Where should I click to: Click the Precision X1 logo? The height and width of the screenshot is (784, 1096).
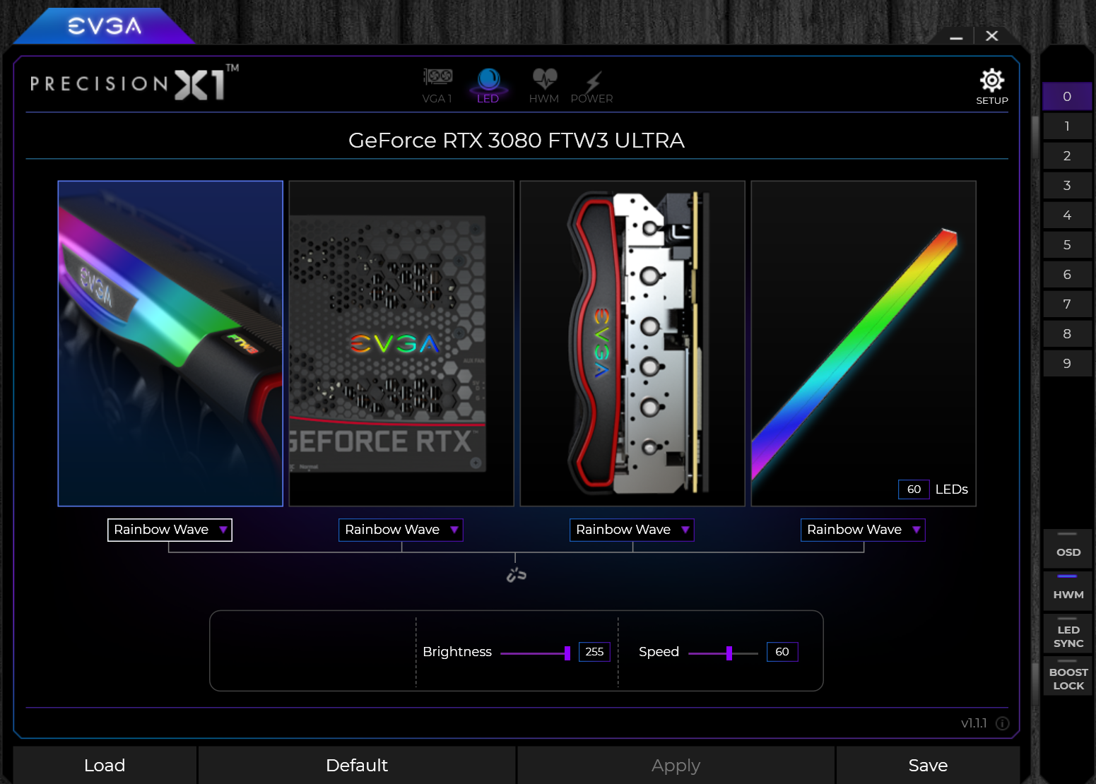point(134,83)
